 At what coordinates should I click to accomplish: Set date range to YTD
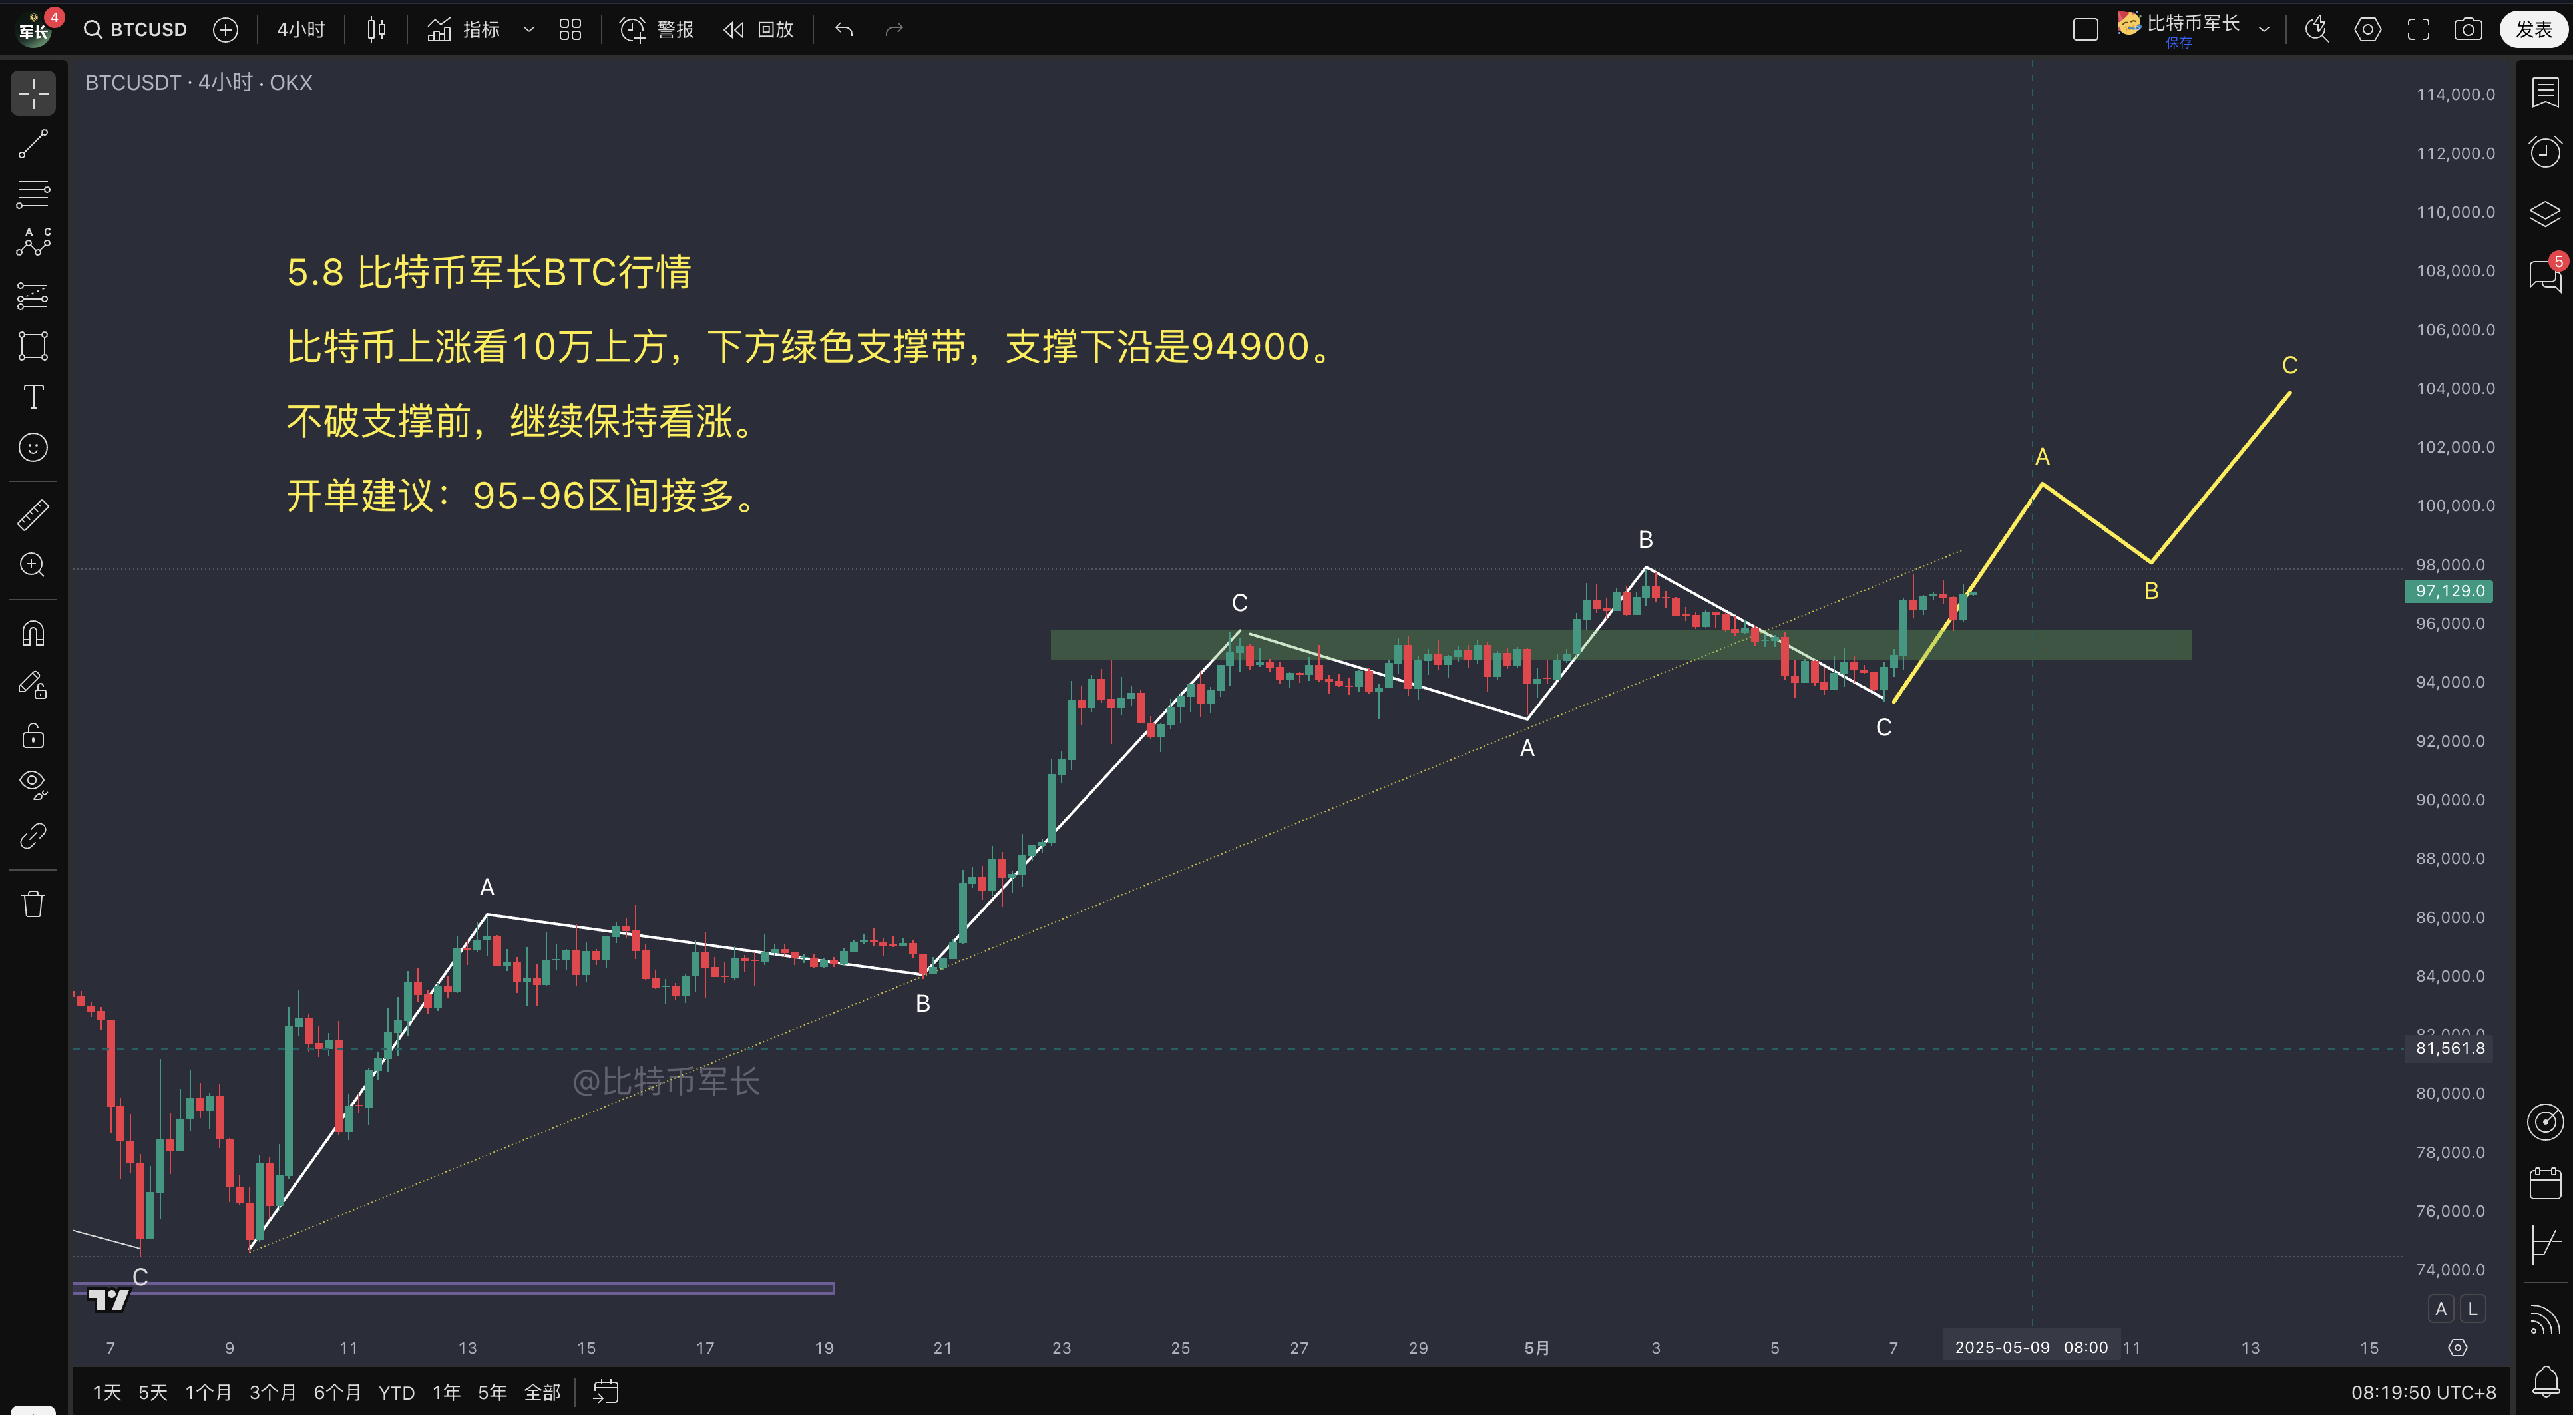pyautogui.click(x=397, y=1392)
